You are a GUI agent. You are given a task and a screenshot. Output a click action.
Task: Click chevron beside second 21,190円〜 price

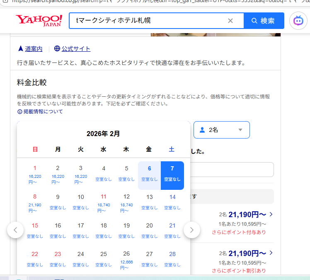[x=271, y=253]
